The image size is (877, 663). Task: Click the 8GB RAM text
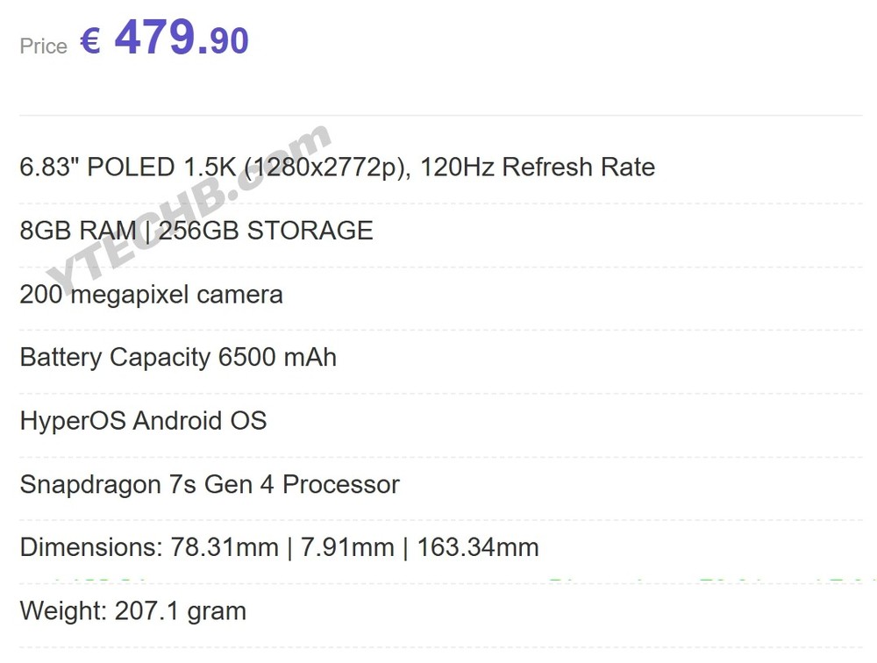tap(78, 231)
